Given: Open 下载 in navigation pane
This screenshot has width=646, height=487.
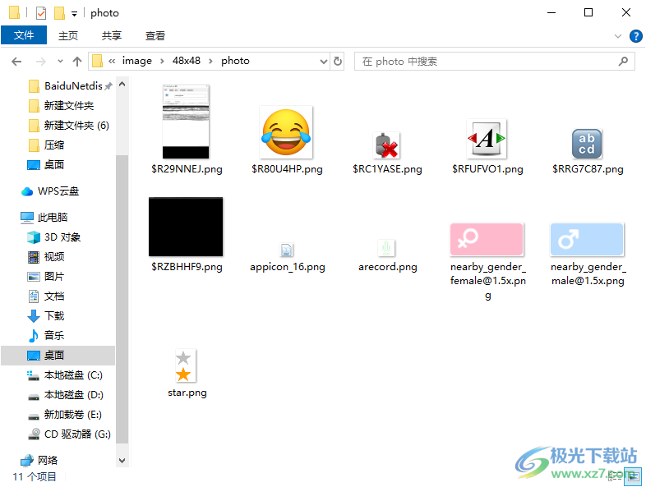Looking at the screenshot, I should pos(46,316).
